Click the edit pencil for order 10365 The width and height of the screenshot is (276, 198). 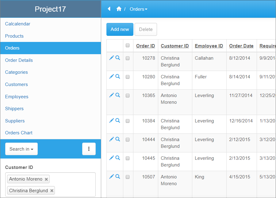111,95
